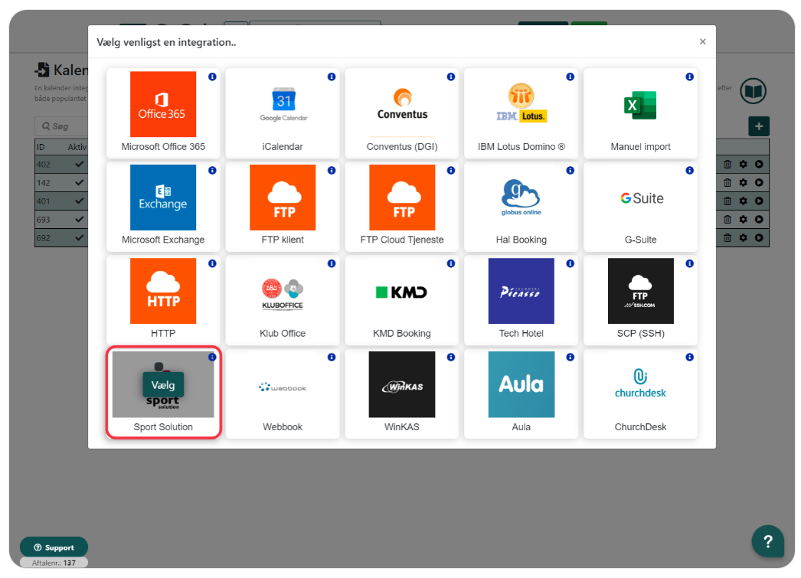Open the IBM Lotus Domino info icon
The image size is (801, 578).
570,77
